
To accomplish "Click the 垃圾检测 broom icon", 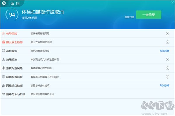I will (3, 59).
